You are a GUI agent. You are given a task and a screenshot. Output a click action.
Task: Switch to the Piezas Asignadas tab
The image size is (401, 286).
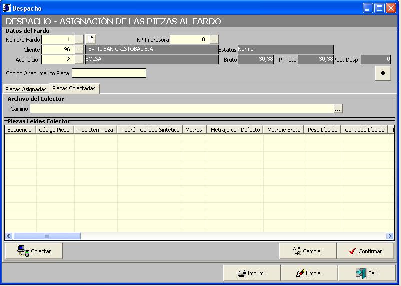26,89
